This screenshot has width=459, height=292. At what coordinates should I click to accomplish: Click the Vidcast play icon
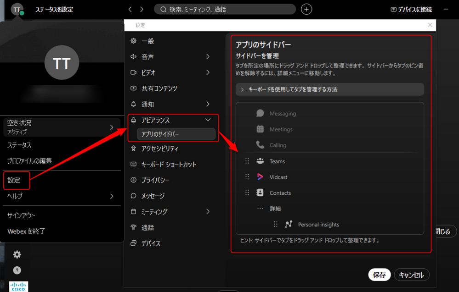(x=260, y=176)
